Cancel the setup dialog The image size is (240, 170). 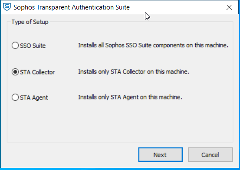click(210, 154)
